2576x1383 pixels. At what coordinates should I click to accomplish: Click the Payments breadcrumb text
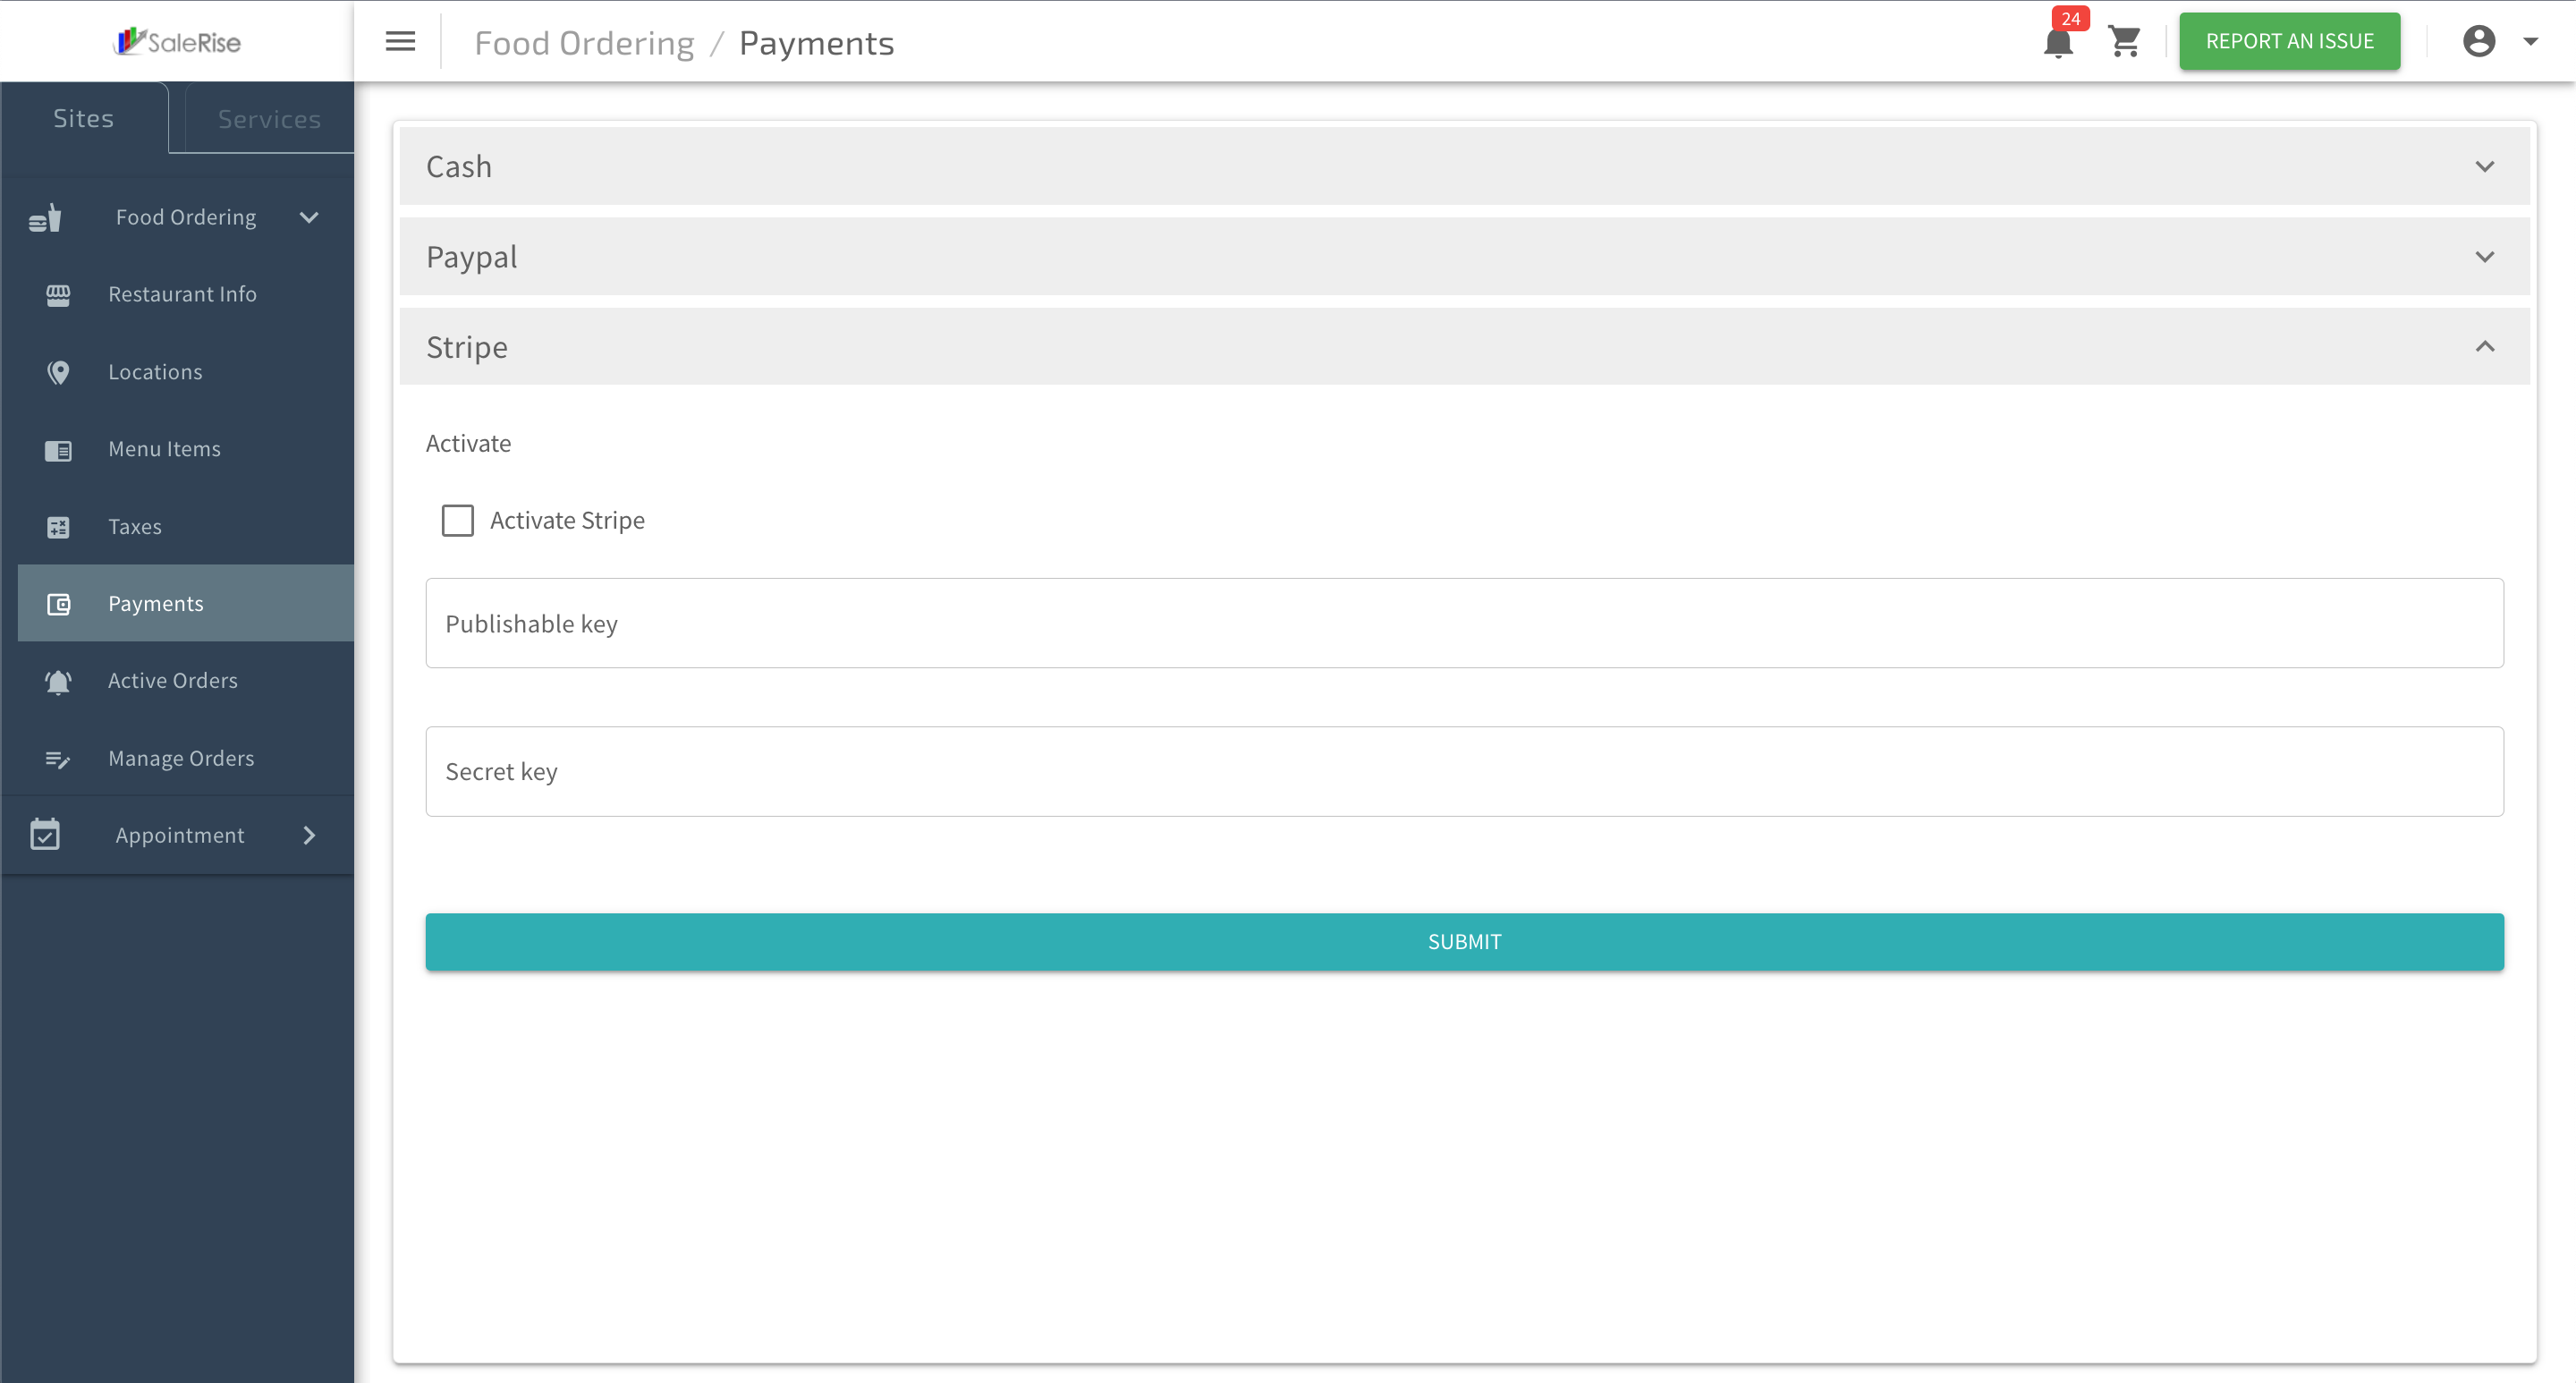pos(816,43)
